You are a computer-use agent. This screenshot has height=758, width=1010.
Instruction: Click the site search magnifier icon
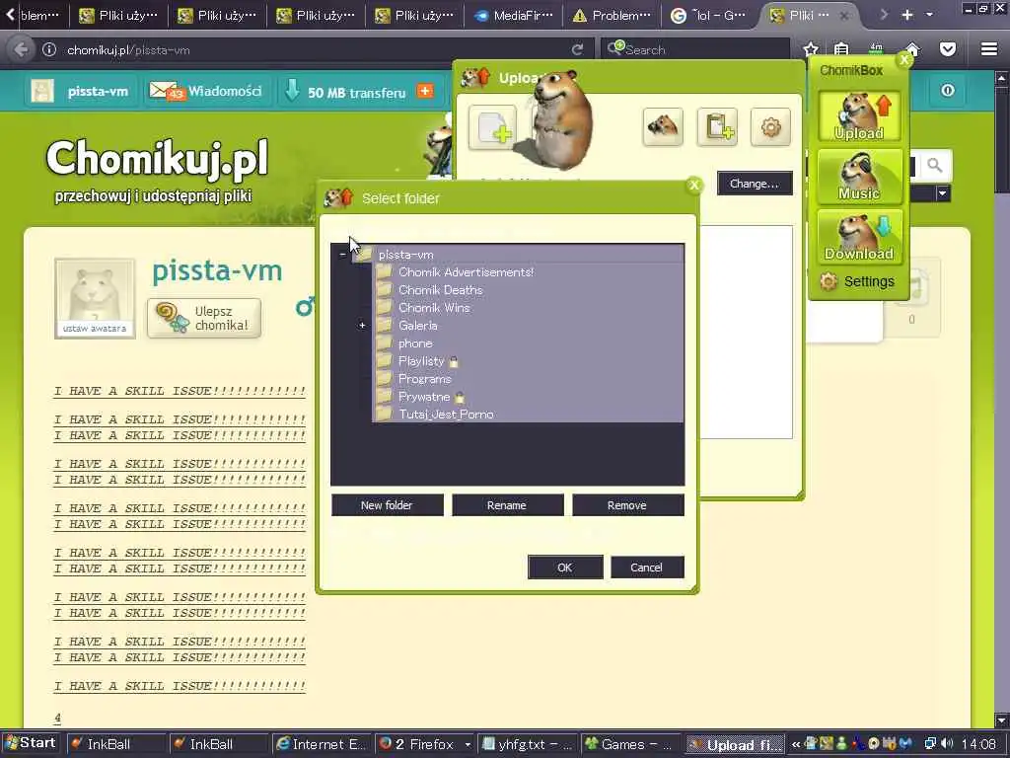click(x=935, y=166)
